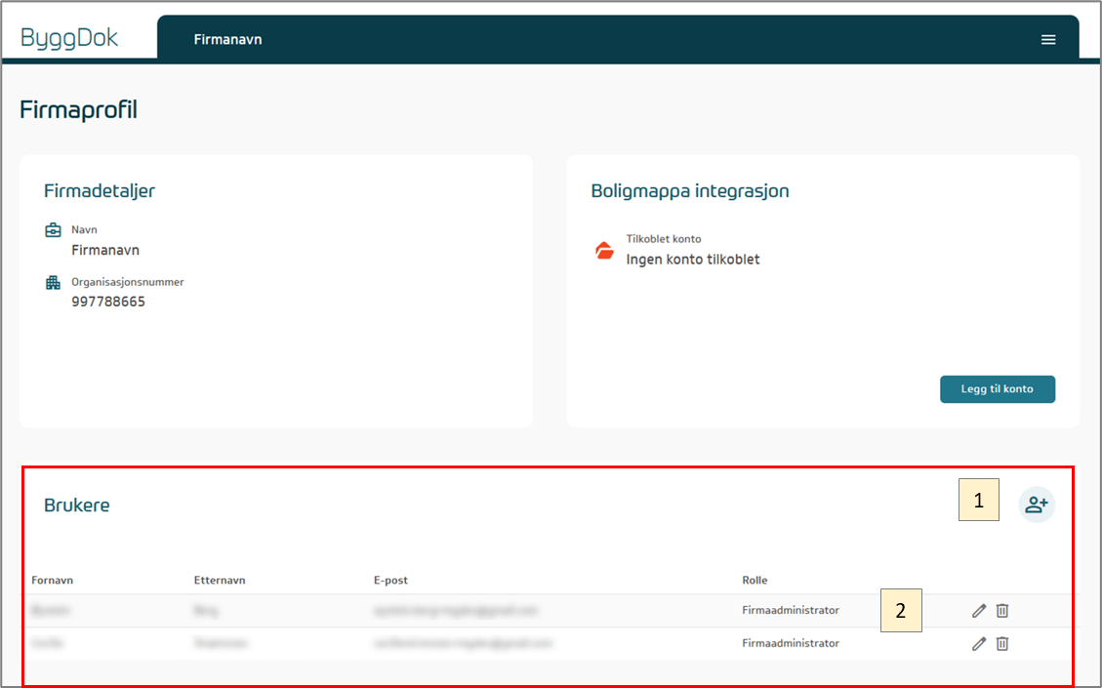Click the Etternavn column header
The width and height of the screenshot is (1102, 688).
pos(220,580)
